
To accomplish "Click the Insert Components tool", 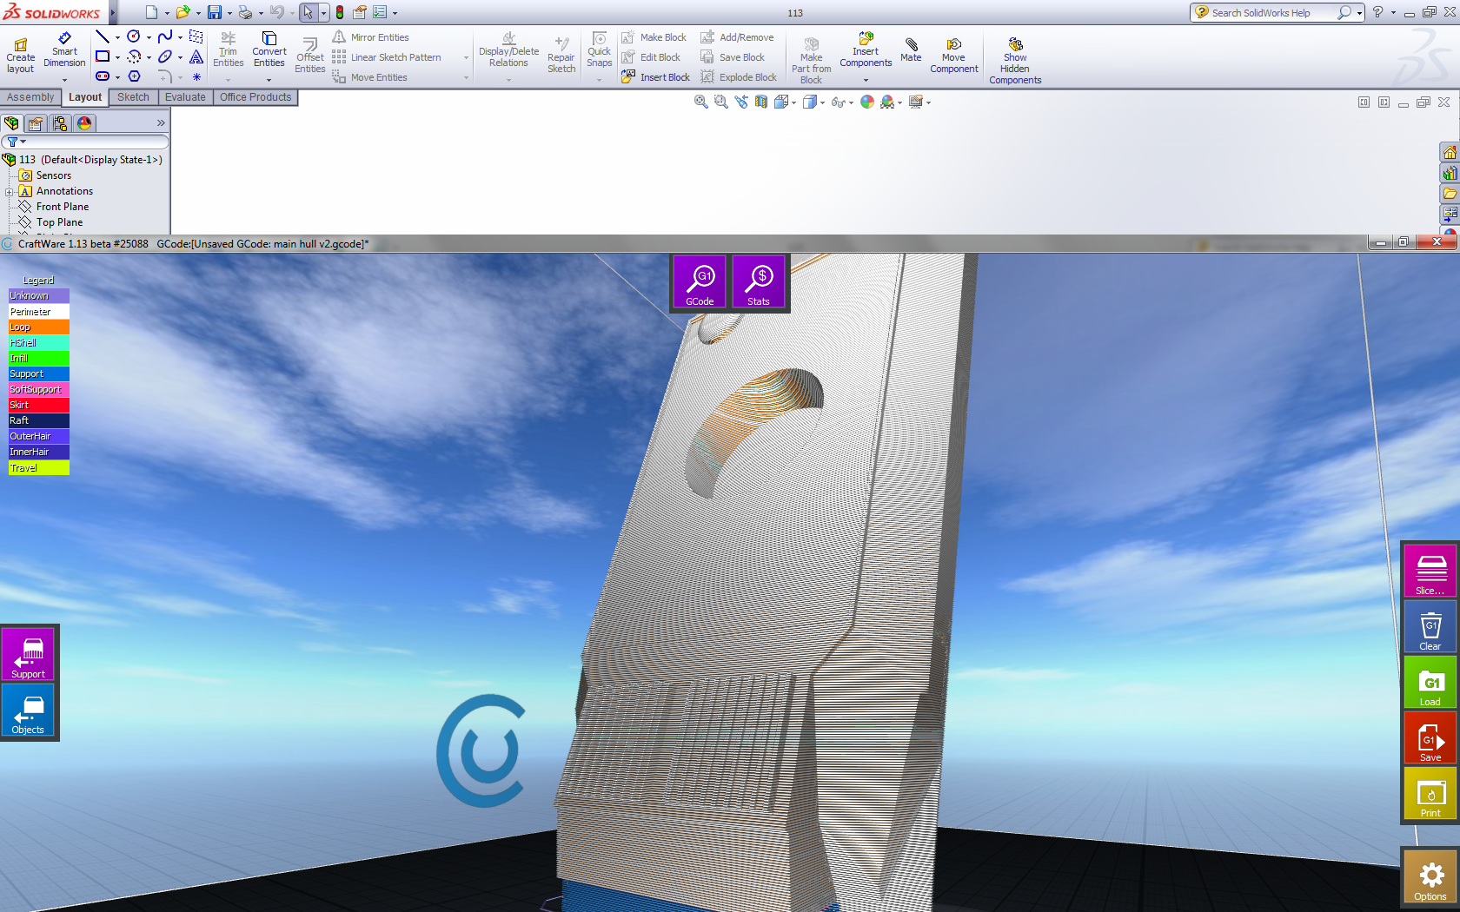I will pos(866,50).
